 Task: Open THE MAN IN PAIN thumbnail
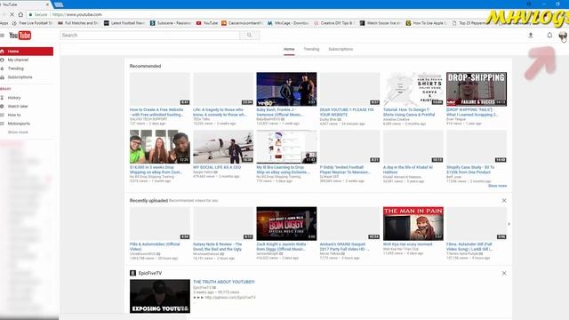[413, 223]
